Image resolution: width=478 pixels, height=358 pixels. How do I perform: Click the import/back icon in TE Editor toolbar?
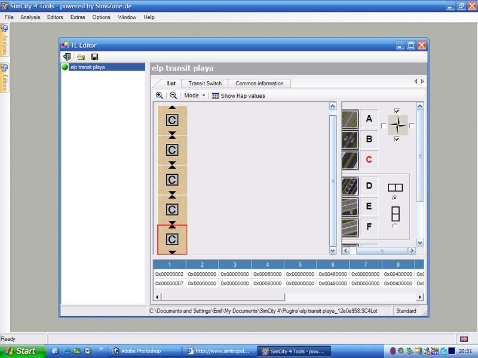tap(66, 57)
